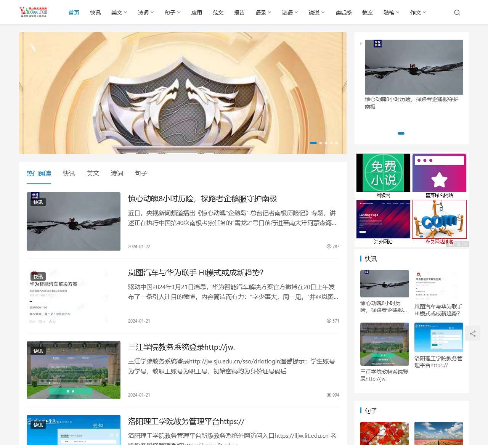
Task: Open the 蜜芽域名网站 ad
Action: [439, 176]
